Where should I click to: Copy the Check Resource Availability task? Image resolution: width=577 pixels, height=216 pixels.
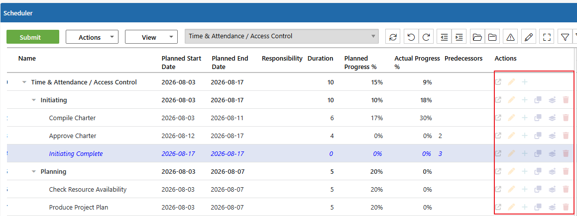tap(538, 189)
